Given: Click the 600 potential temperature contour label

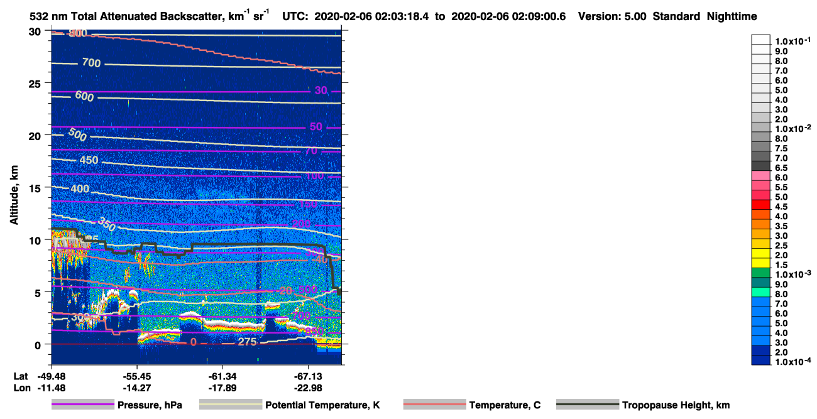Looking at the screenshot, I should 84,96.
